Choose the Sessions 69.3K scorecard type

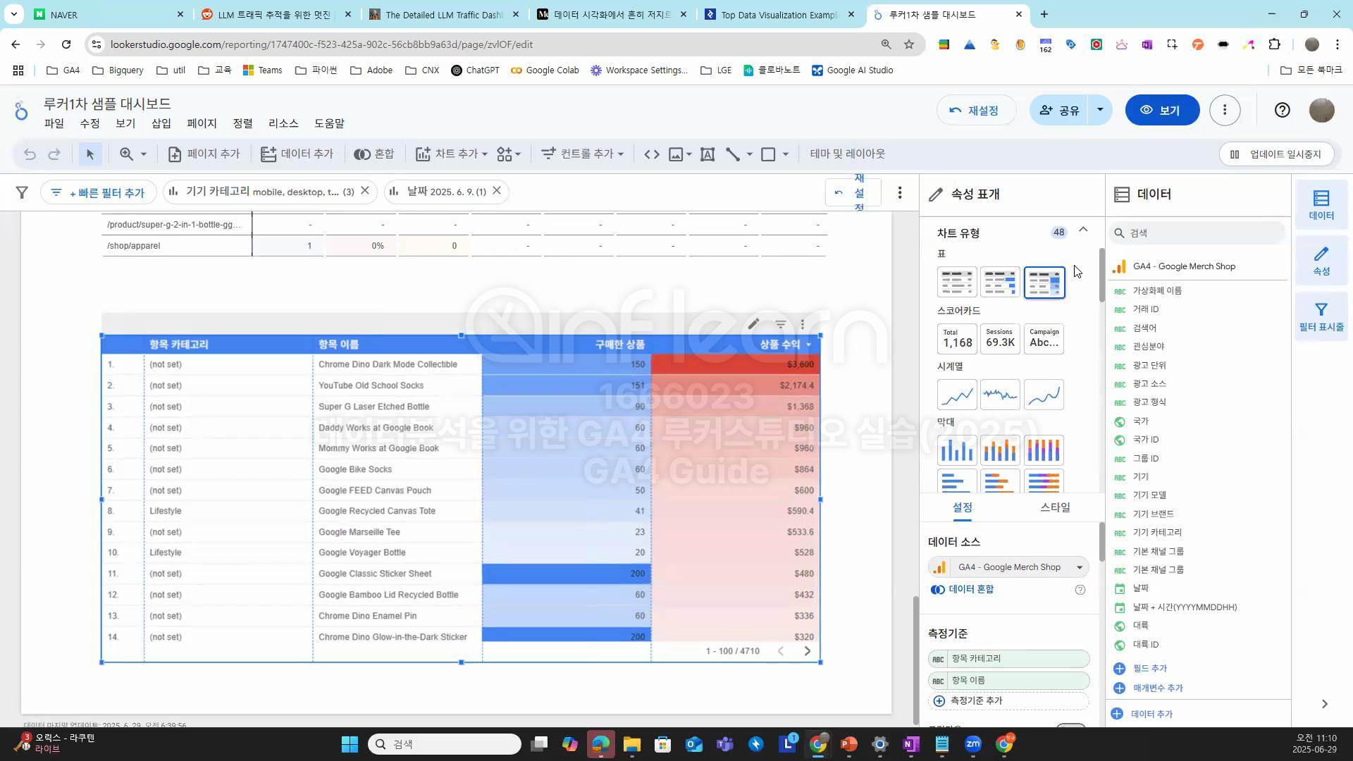[x=1000, y=338]
